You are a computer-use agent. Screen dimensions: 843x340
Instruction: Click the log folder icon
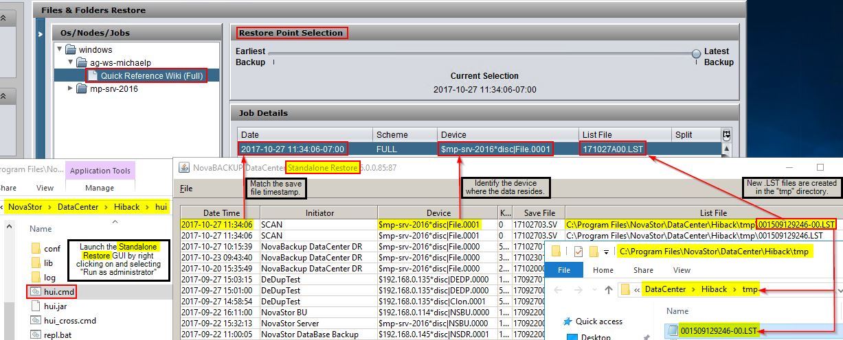click(x=36, y=277)
